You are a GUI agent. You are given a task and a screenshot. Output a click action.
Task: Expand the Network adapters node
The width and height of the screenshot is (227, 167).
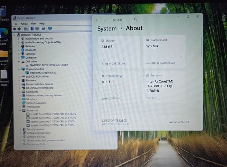pos(20,103)
